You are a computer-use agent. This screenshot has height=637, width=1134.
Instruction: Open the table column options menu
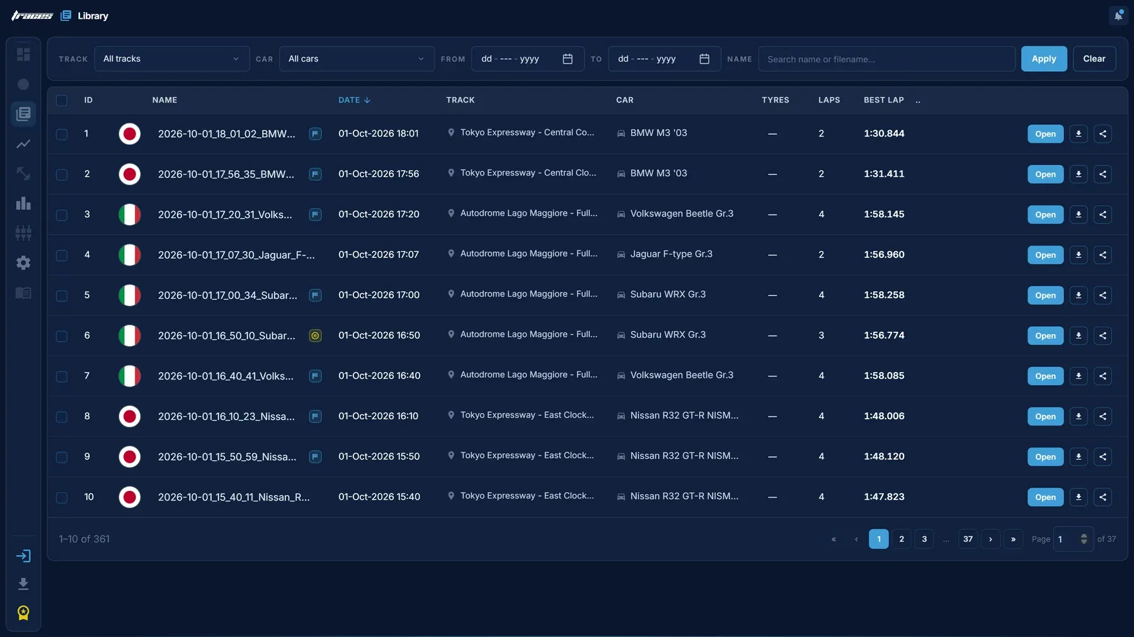(918, 101)
